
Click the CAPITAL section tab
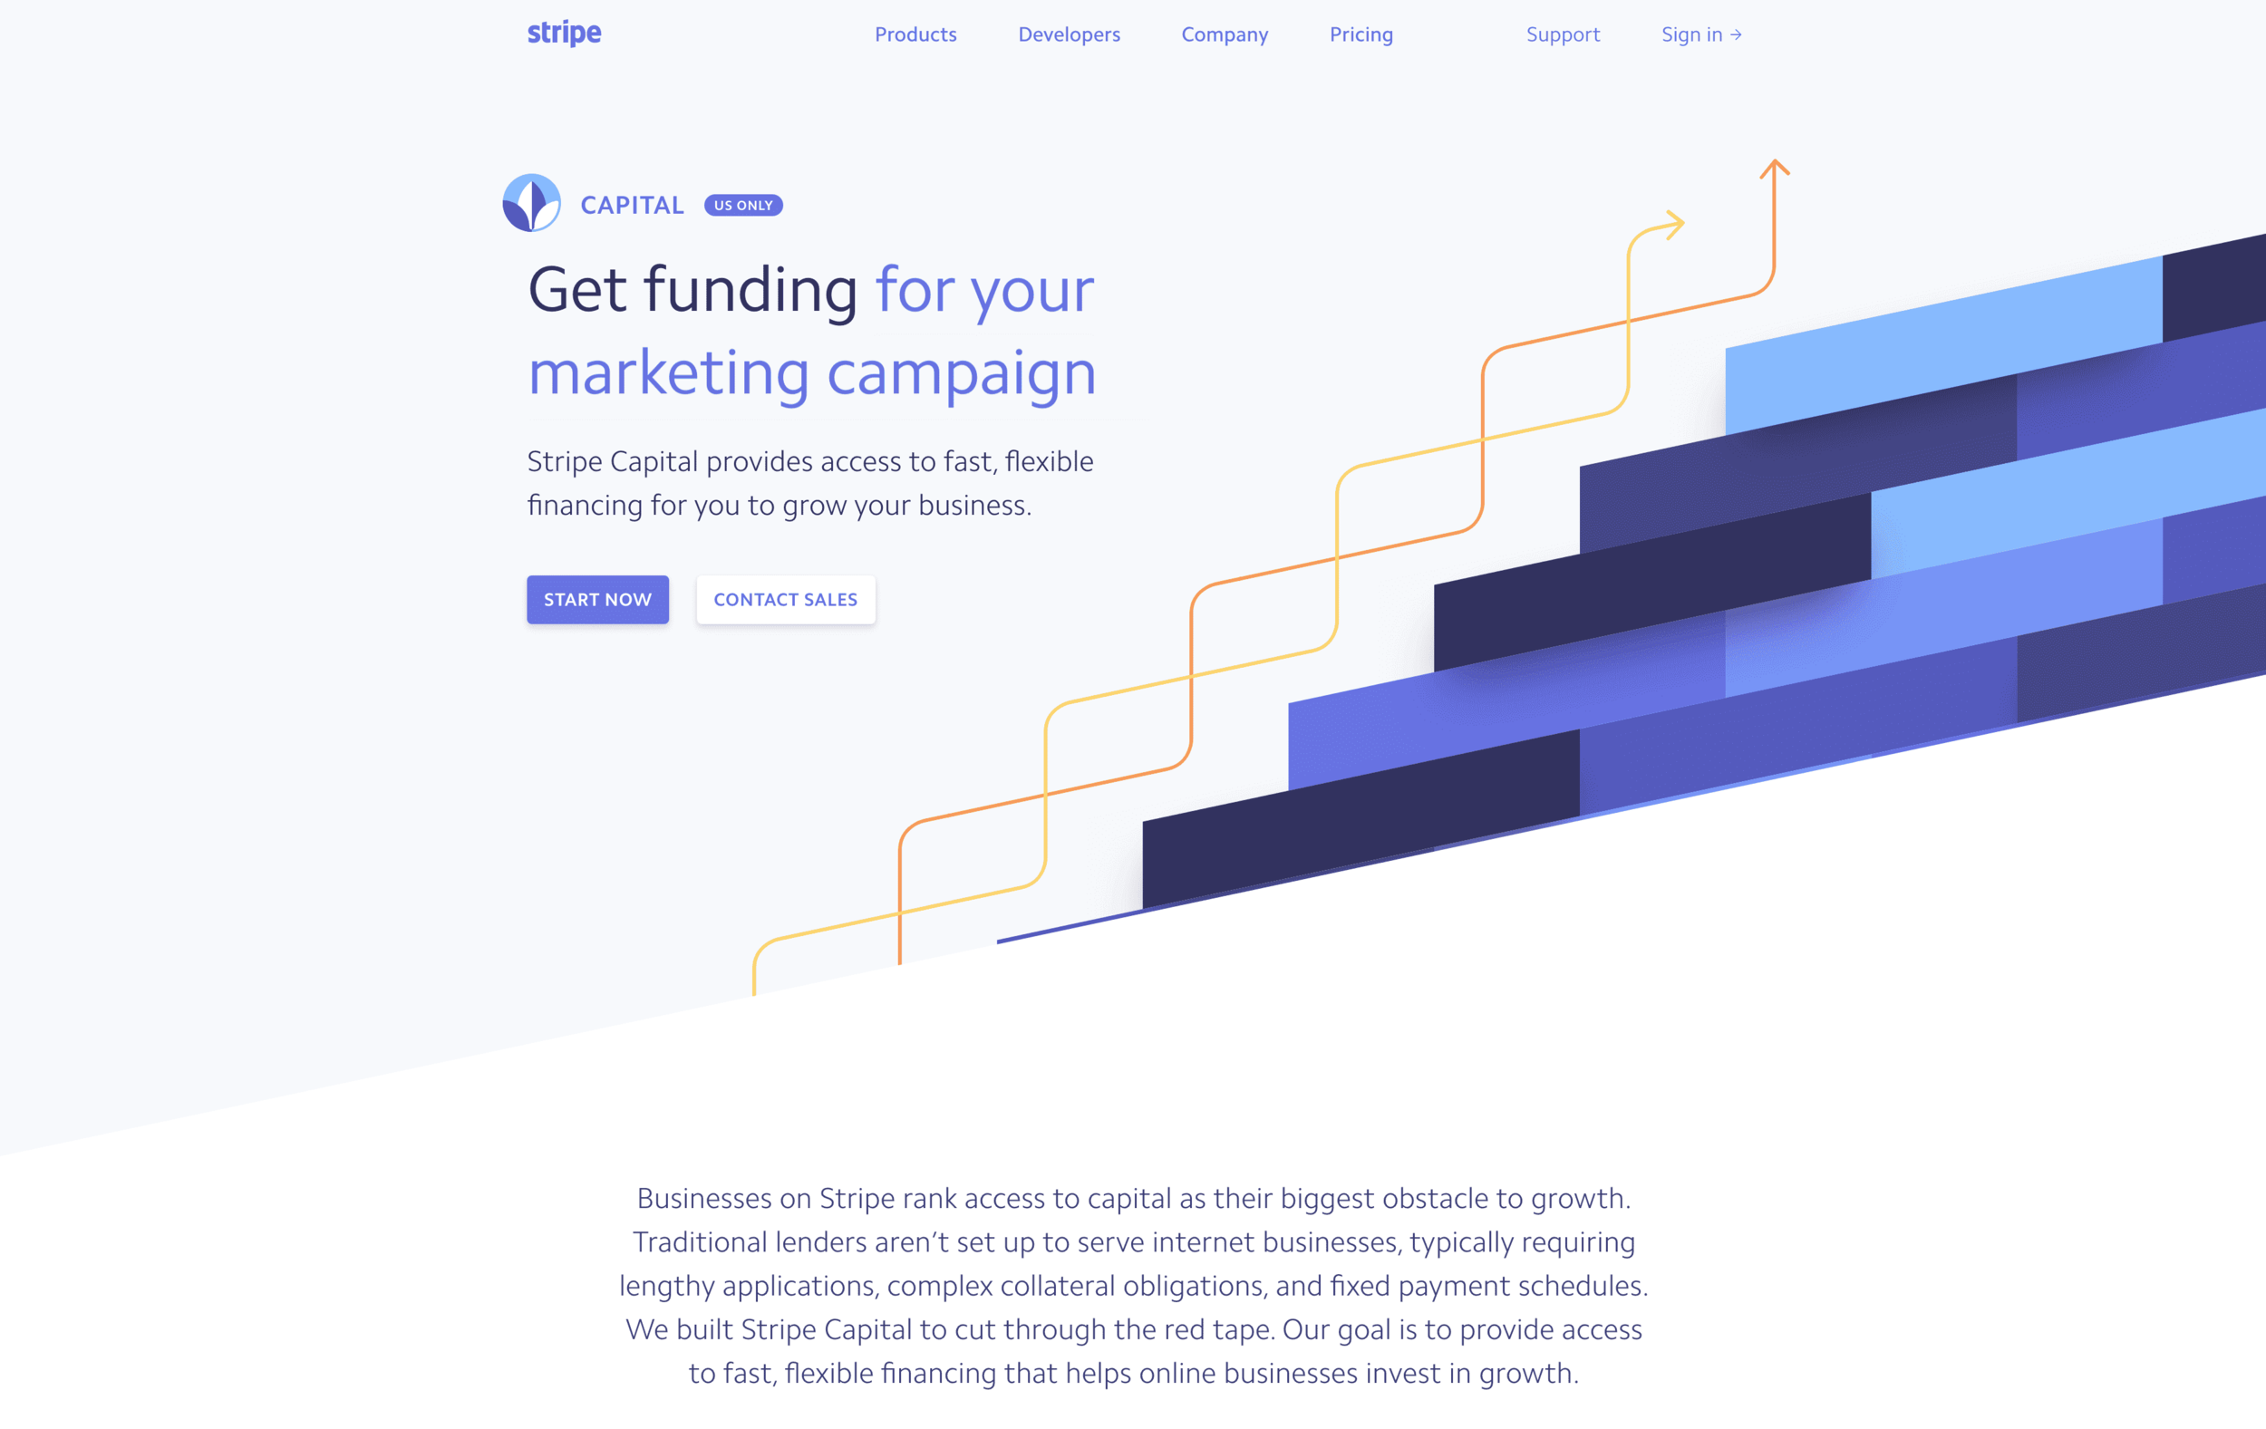click(x=633, y=204)
